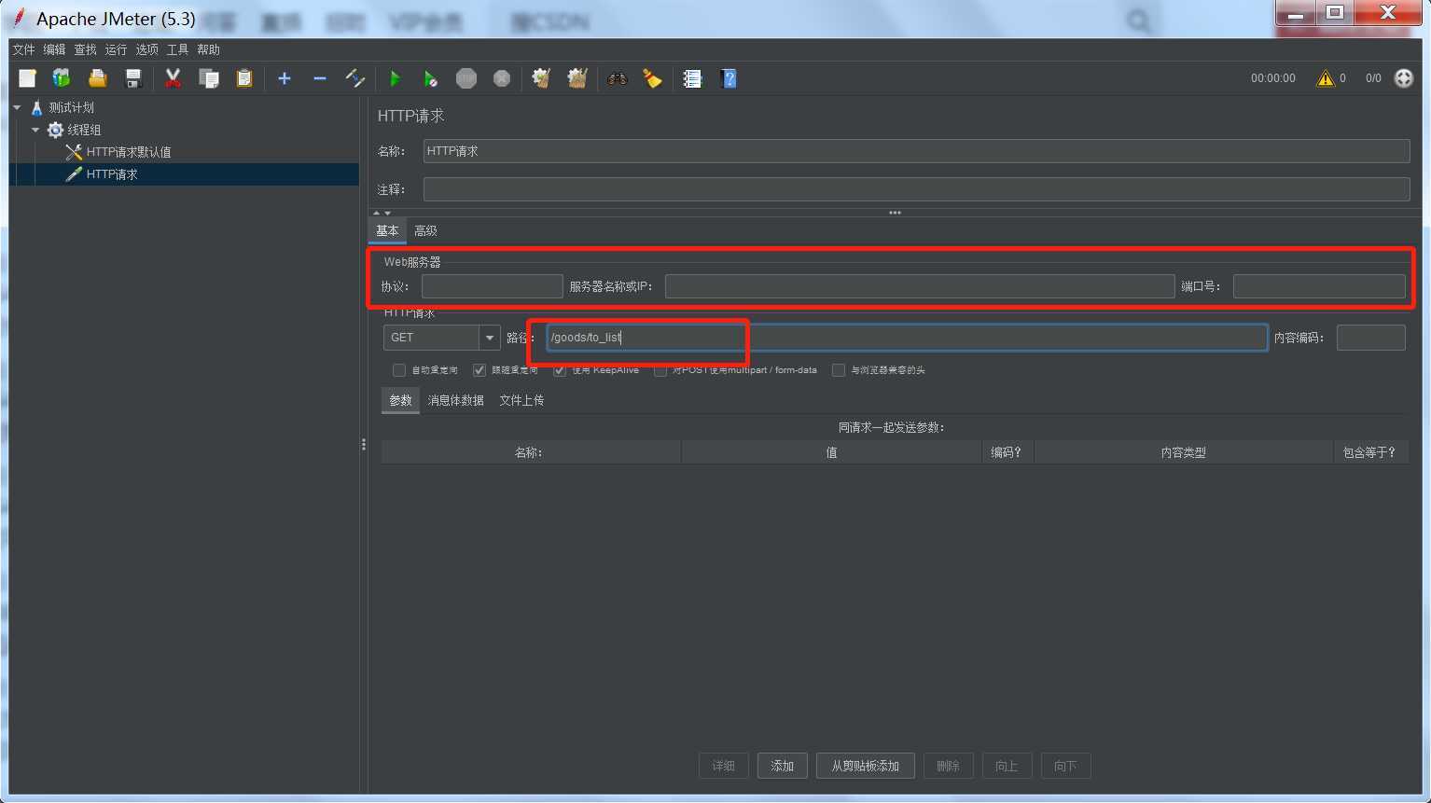This screenshot has height=803, width=1431.
Task: Collapse the 线程组 tree node arrow
Action: coord(35,130)
